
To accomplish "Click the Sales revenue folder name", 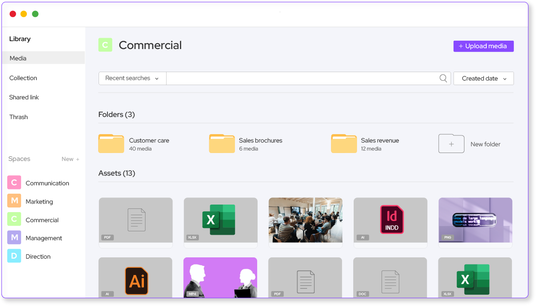I will click(380, 140).
